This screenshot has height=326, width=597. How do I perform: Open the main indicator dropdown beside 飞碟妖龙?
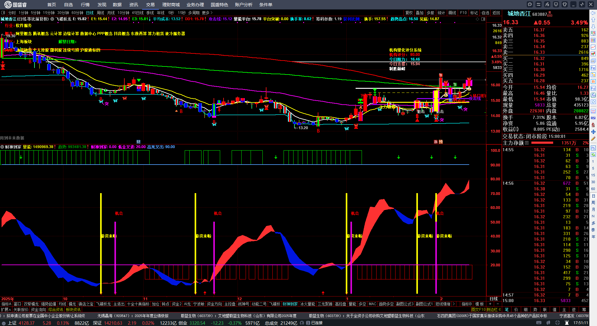tap(52, 19)
